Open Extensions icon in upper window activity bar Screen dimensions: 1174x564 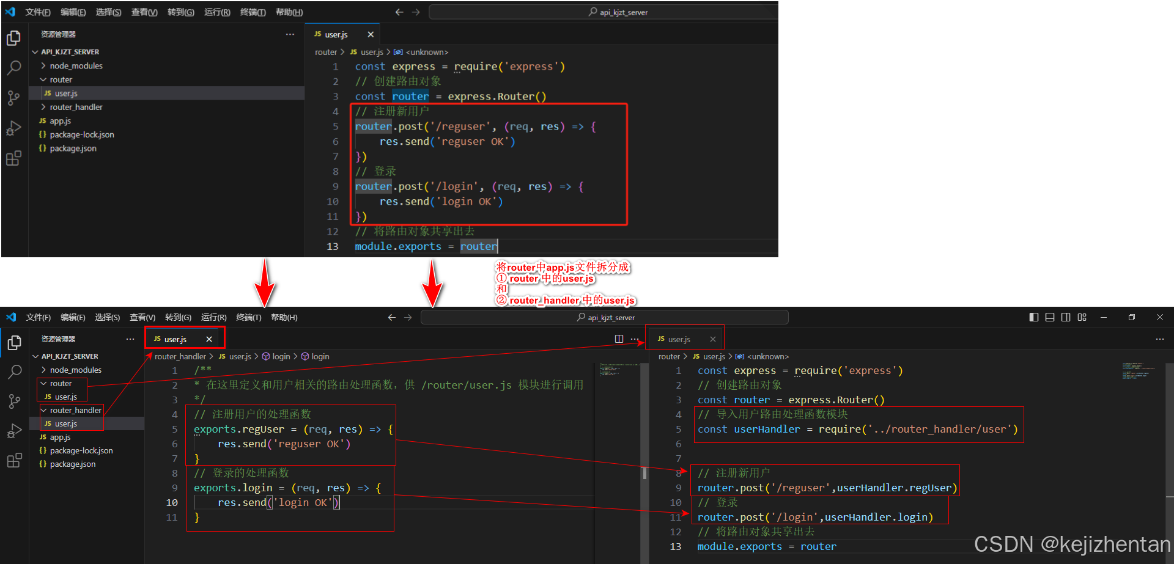pos(13,158)
